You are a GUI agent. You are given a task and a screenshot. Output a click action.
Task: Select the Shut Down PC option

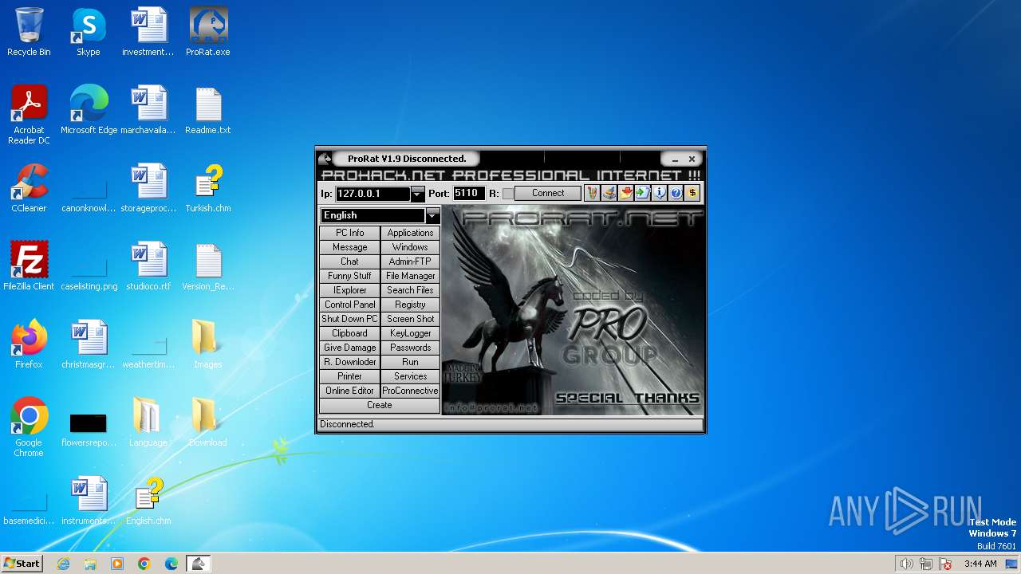tap(349, 319)
